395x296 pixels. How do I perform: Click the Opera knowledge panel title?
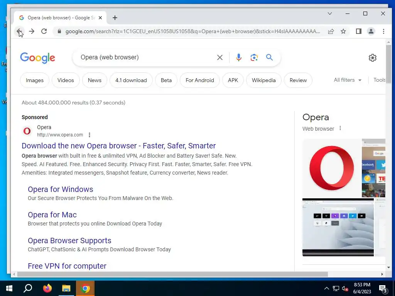[316, 117]
